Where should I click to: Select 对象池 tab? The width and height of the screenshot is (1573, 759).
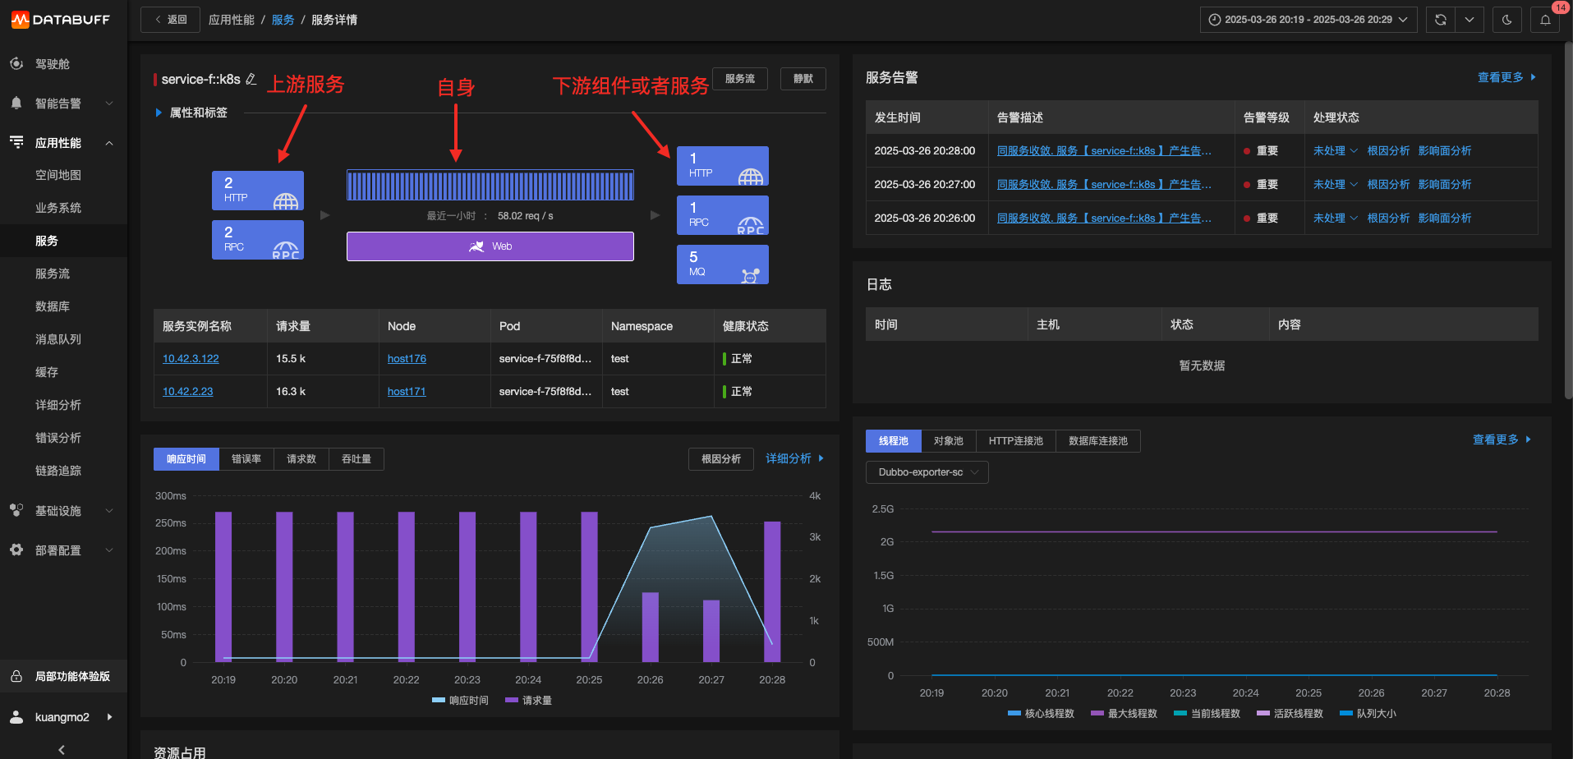click(949, 441)
